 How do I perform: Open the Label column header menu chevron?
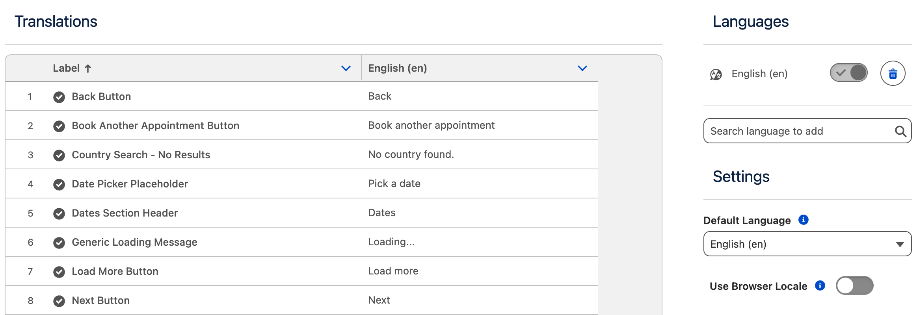346,68
